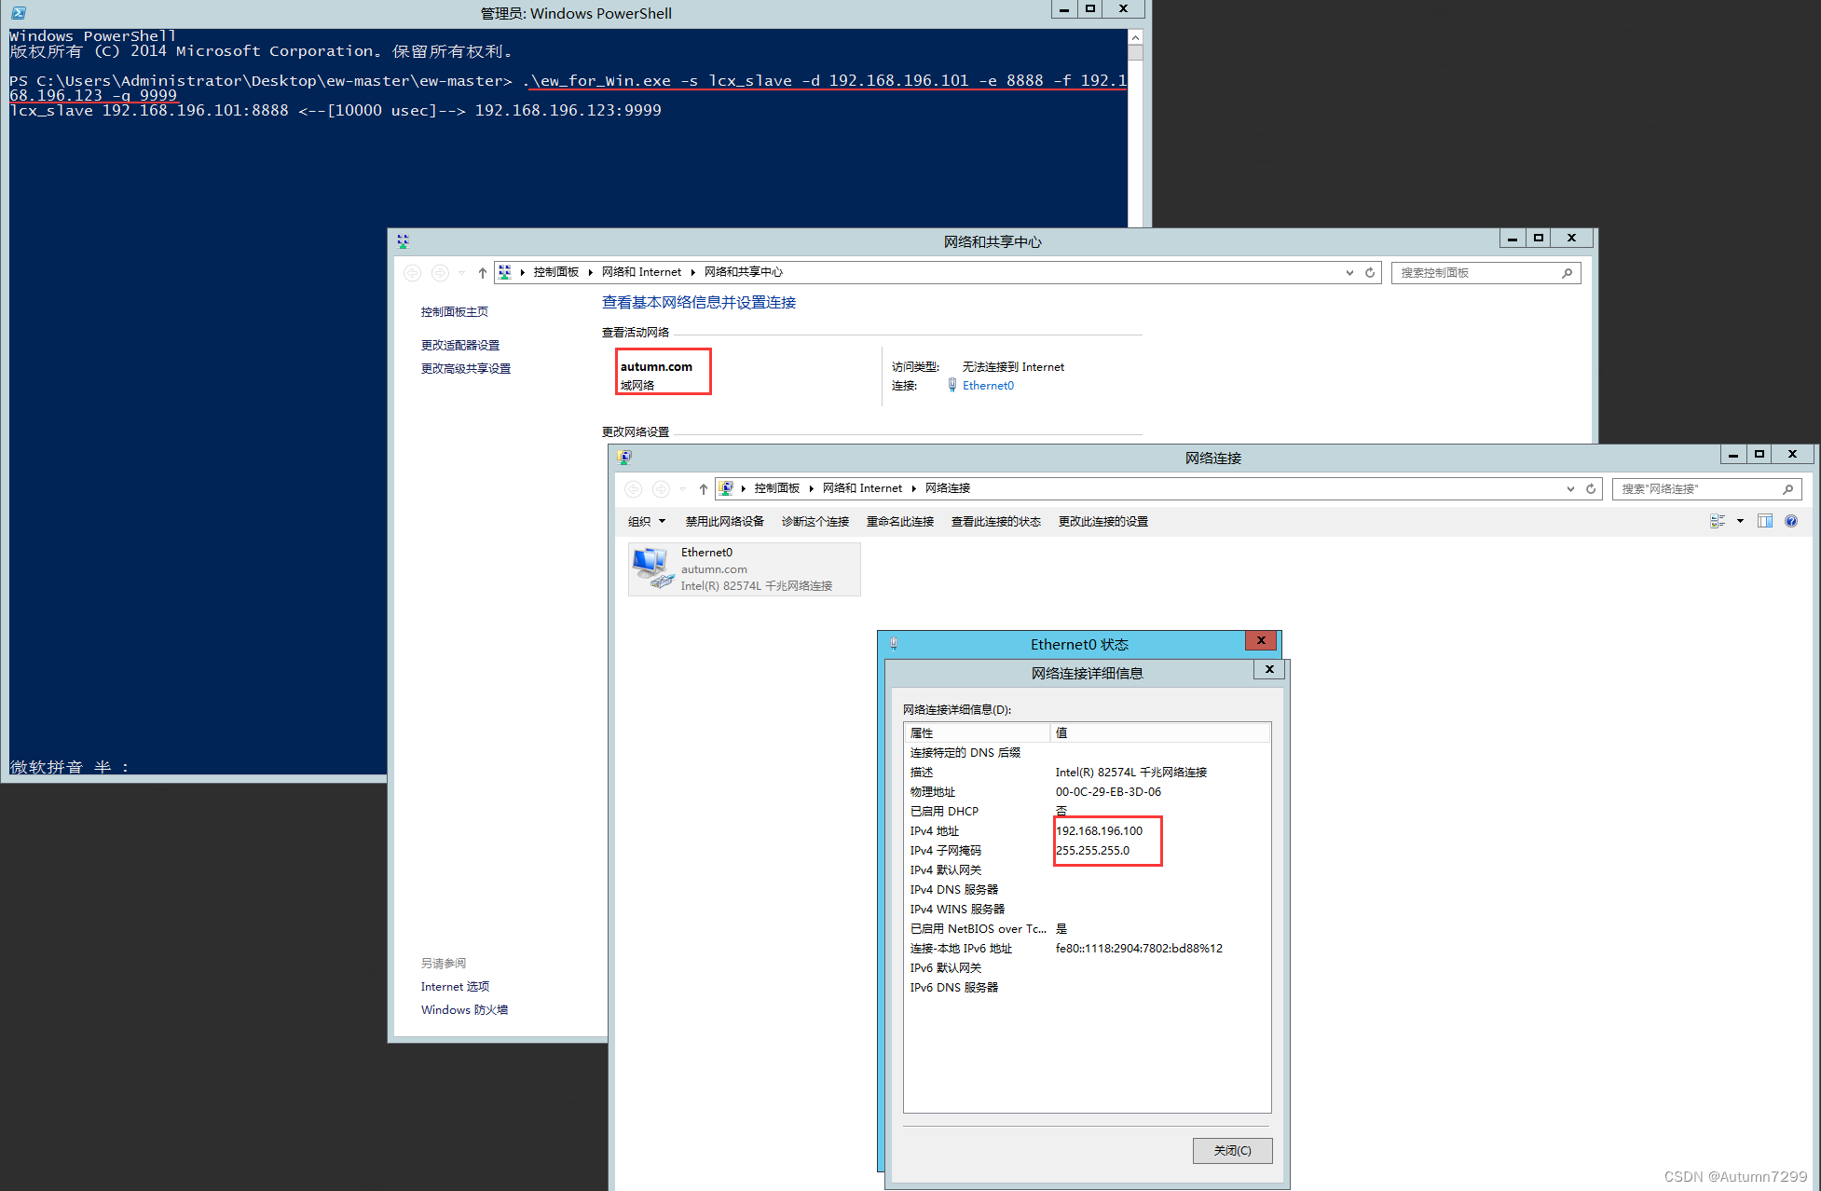Close the 网络连接详细信息 dialog
This screenshot has height=1191, width=1821.
(x=1269, y=669)
